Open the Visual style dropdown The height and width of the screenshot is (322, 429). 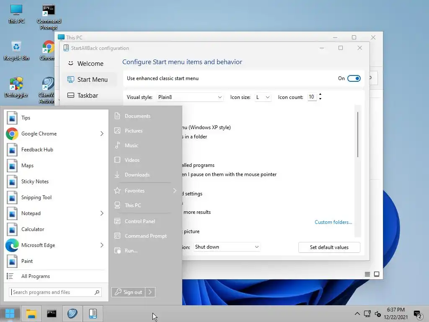tap(190, 97)
